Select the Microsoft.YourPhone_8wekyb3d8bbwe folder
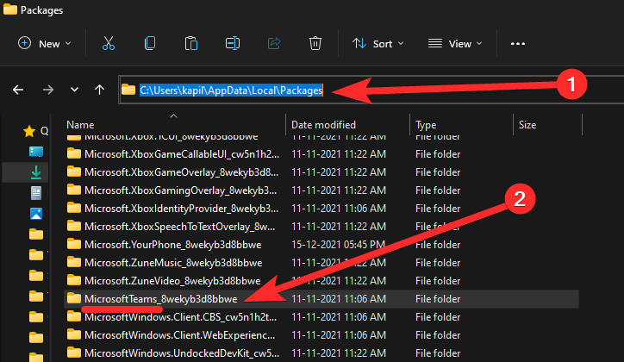This screenshot has height=362, width=624. pos(172,244)
